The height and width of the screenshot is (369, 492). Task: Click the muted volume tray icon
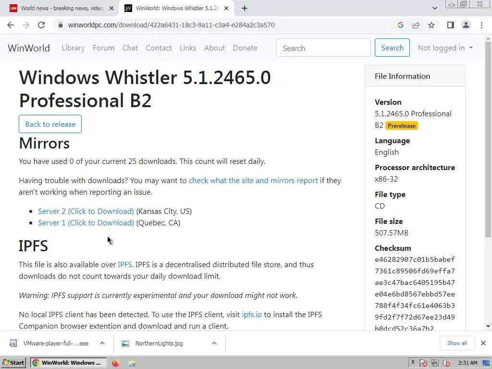tap(446, 363)
